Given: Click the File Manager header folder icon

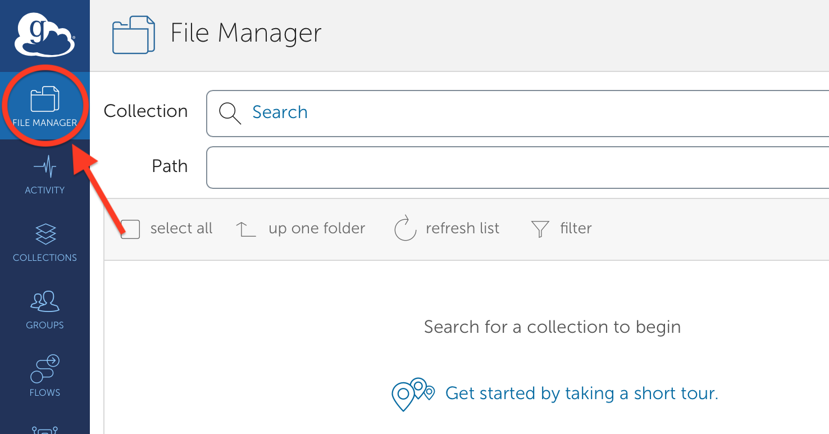Looking at the screenshot, I should pyautogui.click(x=134, y=35).
